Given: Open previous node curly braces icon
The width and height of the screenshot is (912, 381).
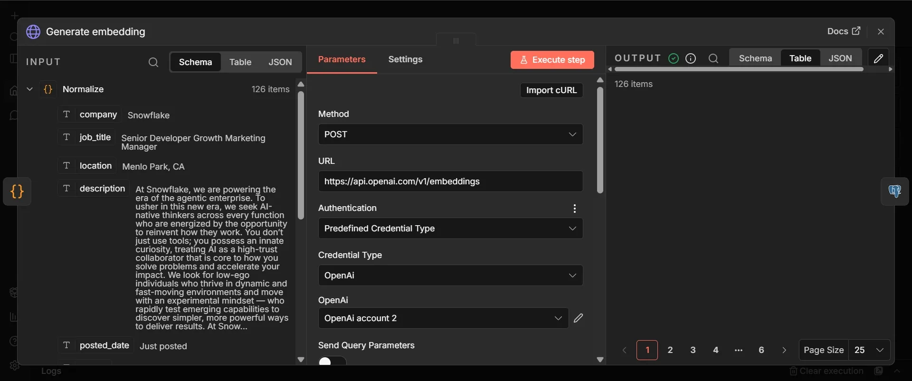Looking at the screenshot, I should point(17,191).
